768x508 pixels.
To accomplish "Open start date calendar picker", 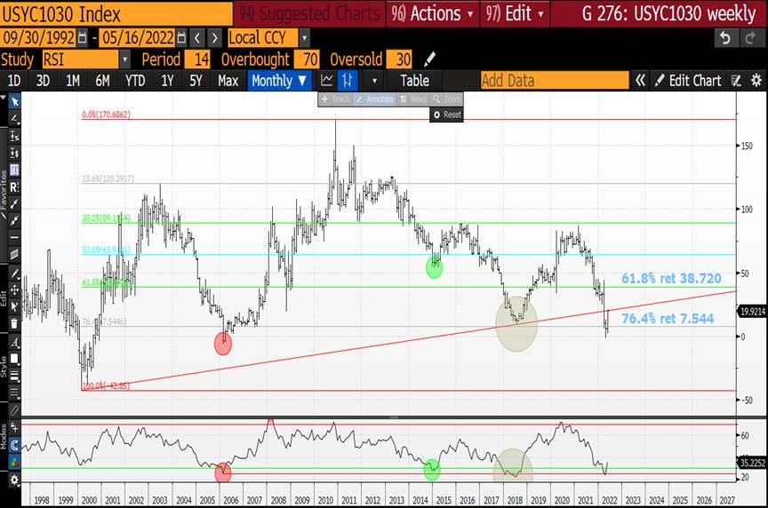I will [83, 37].
